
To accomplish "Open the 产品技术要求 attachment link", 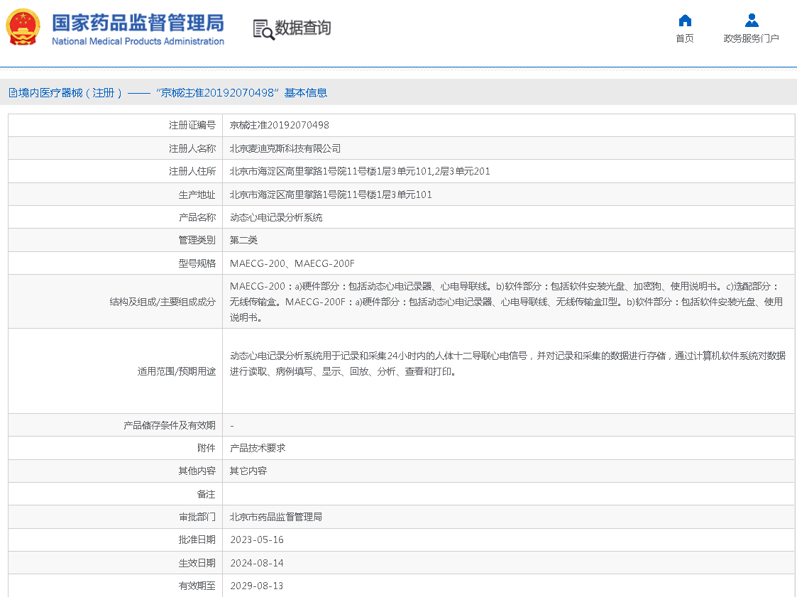I will (x=258, y=448).
